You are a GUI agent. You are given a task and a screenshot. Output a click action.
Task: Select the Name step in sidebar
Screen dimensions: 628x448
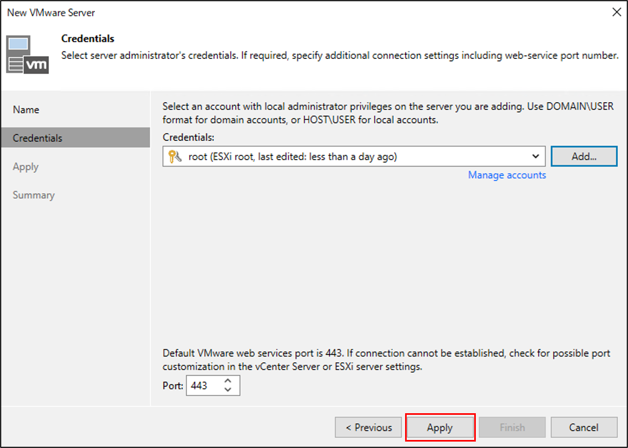coord(26,110)
